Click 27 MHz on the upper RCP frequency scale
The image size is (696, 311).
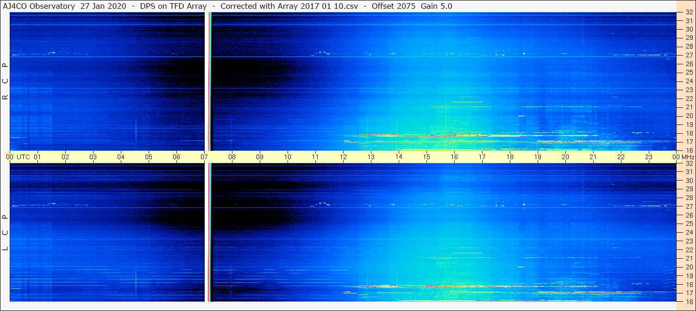click(x=689, y=55)
